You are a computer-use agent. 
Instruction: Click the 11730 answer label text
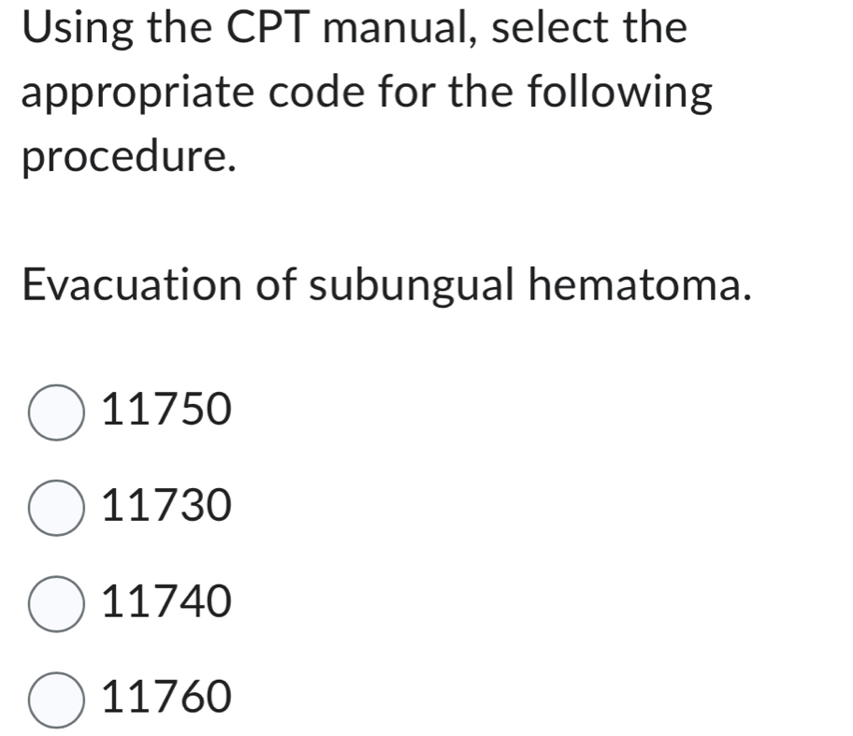(x=165, y=507)
